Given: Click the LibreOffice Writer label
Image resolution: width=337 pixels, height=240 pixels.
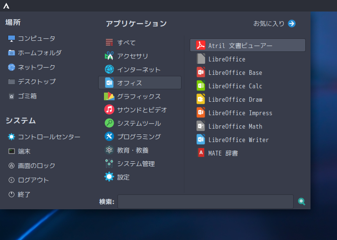Looking at the screenshot, I should tap(239, 140).
